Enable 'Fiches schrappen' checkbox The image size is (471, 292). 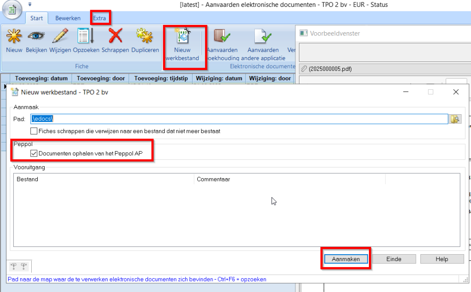tap(34, 131)
